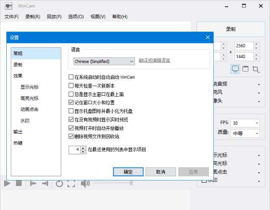Open the 视图(V) menu
Viewport: 270px width, 210px height.
tap(98, 16)
